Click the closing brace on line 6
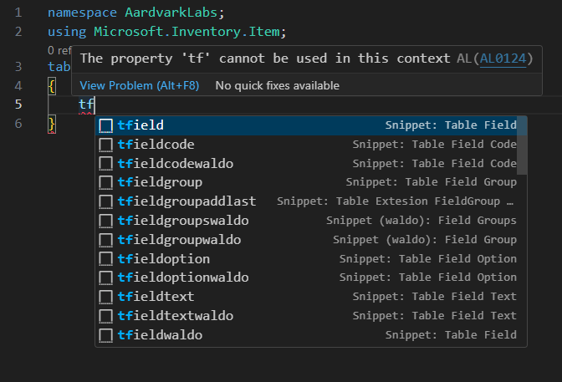Screen dimensions: 562x382 pyautogui.click(x=51, y=124)
